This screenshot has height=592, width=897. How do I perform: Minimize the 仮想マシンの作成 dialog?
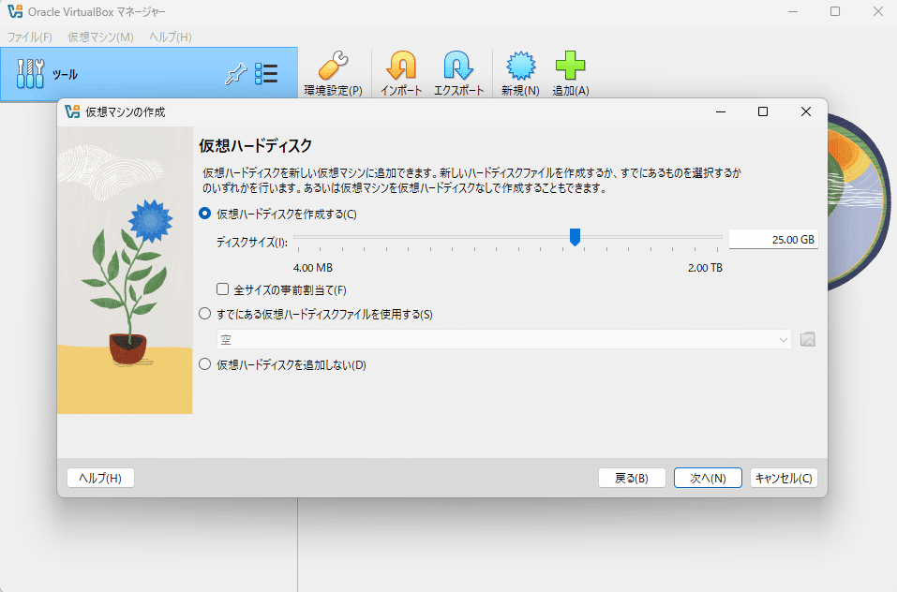click(x=721, y=112)
